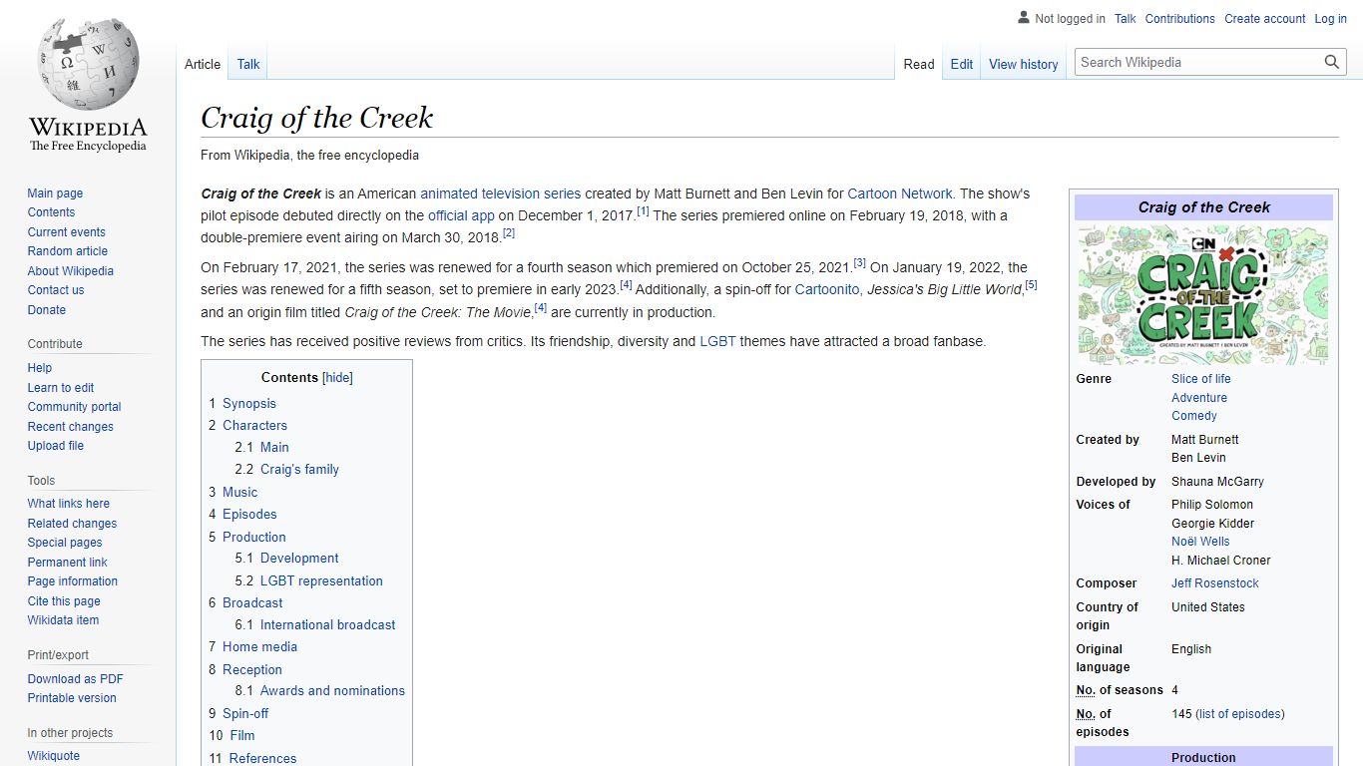1363x766 pixels.
Task: Follow the official app link
Action: click(x=461, y=215)
